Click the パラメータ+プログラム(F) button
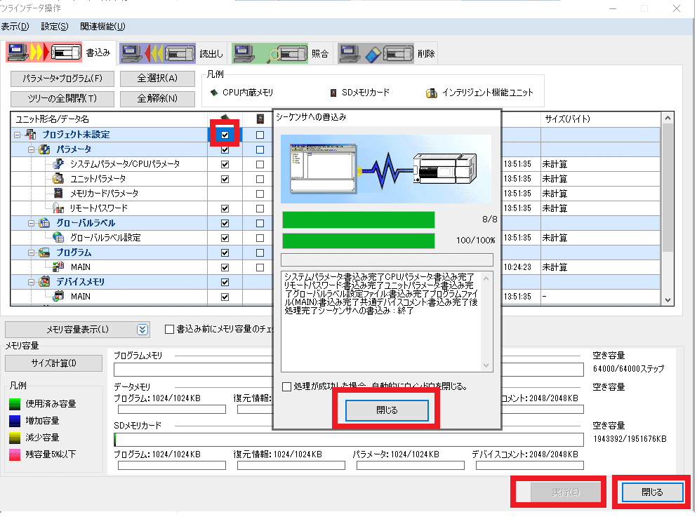Image resolution: width=697 pixels, height=519 pixels. coord(62,79)
